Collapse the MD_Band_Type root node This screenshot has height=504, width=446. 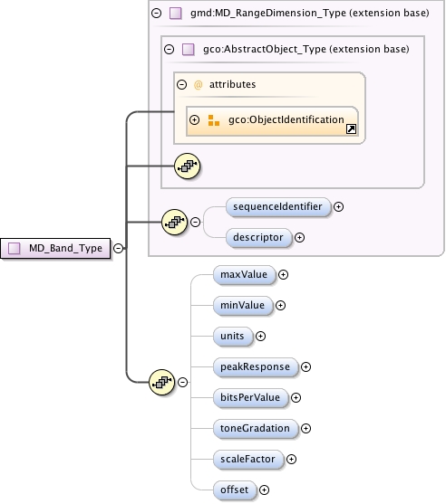[118, 249]
